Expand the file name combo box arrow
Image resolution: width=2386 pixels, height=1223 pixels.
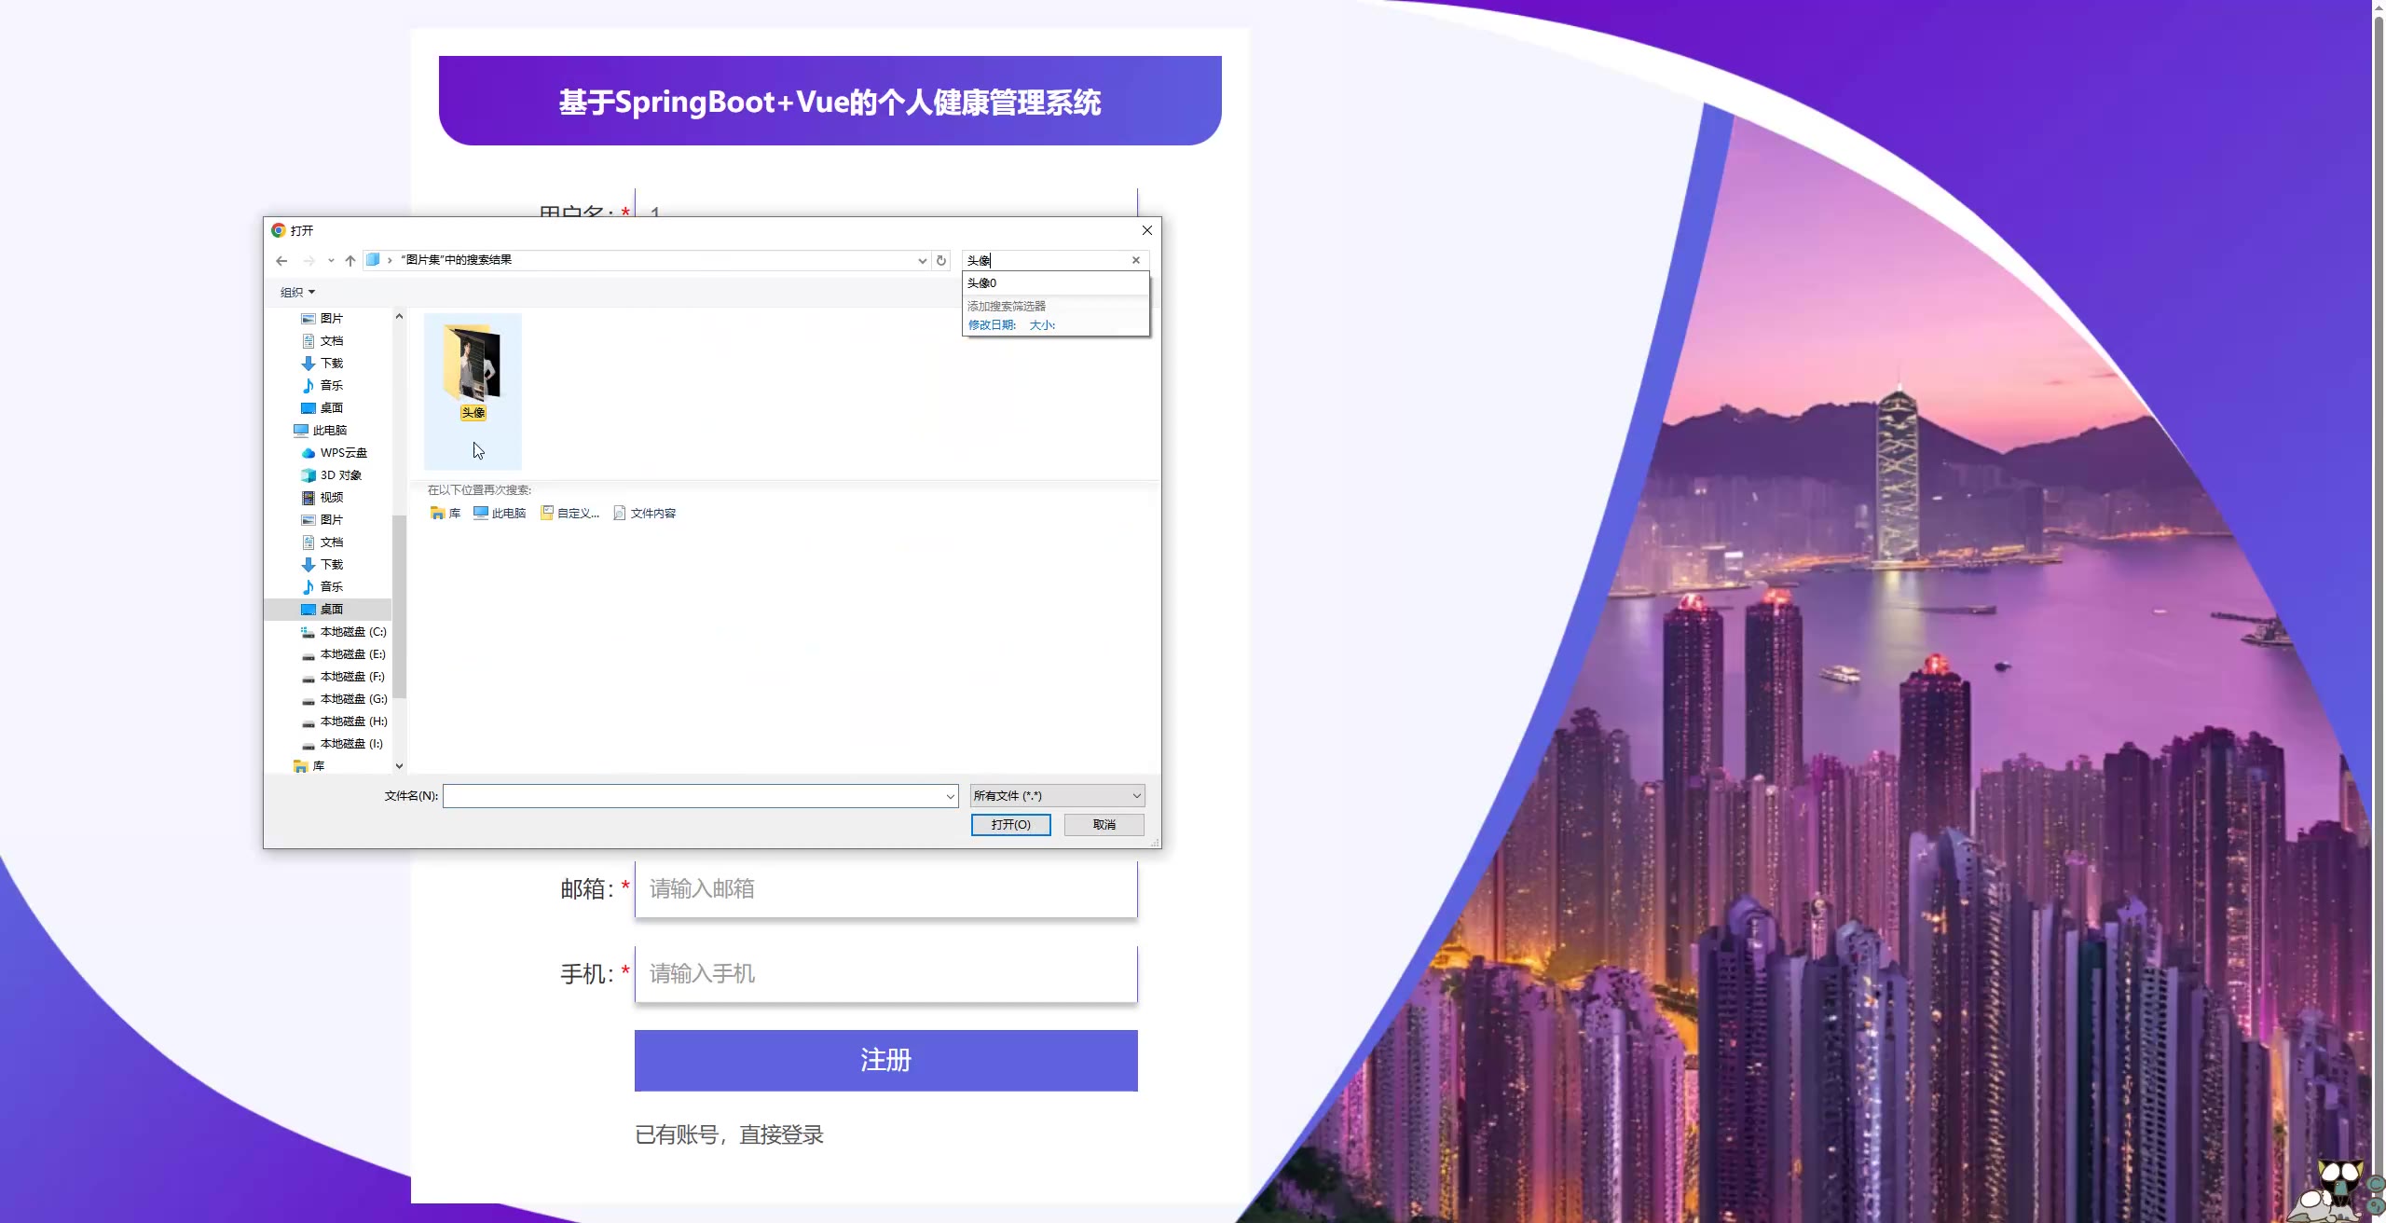point(950,796)
